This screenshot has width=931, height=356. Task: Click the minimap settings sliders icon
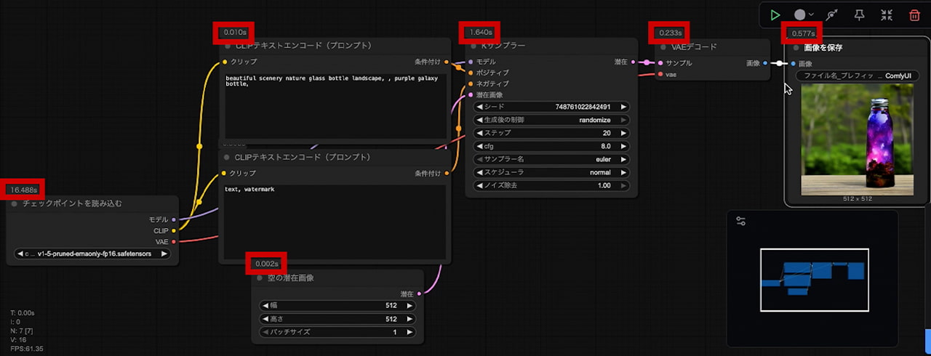click(x=740, y=222)
